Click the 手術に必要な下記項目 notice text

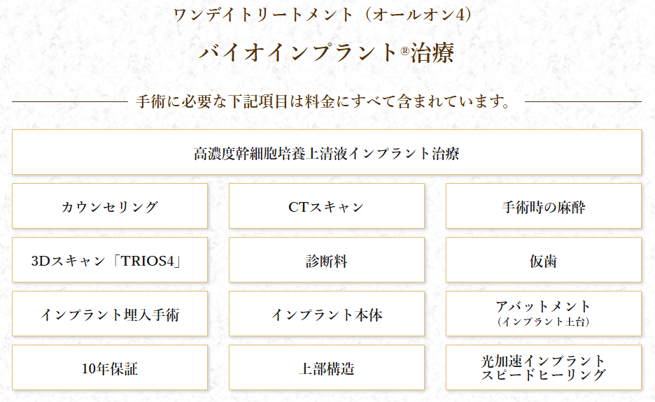[x=322, y=102]
